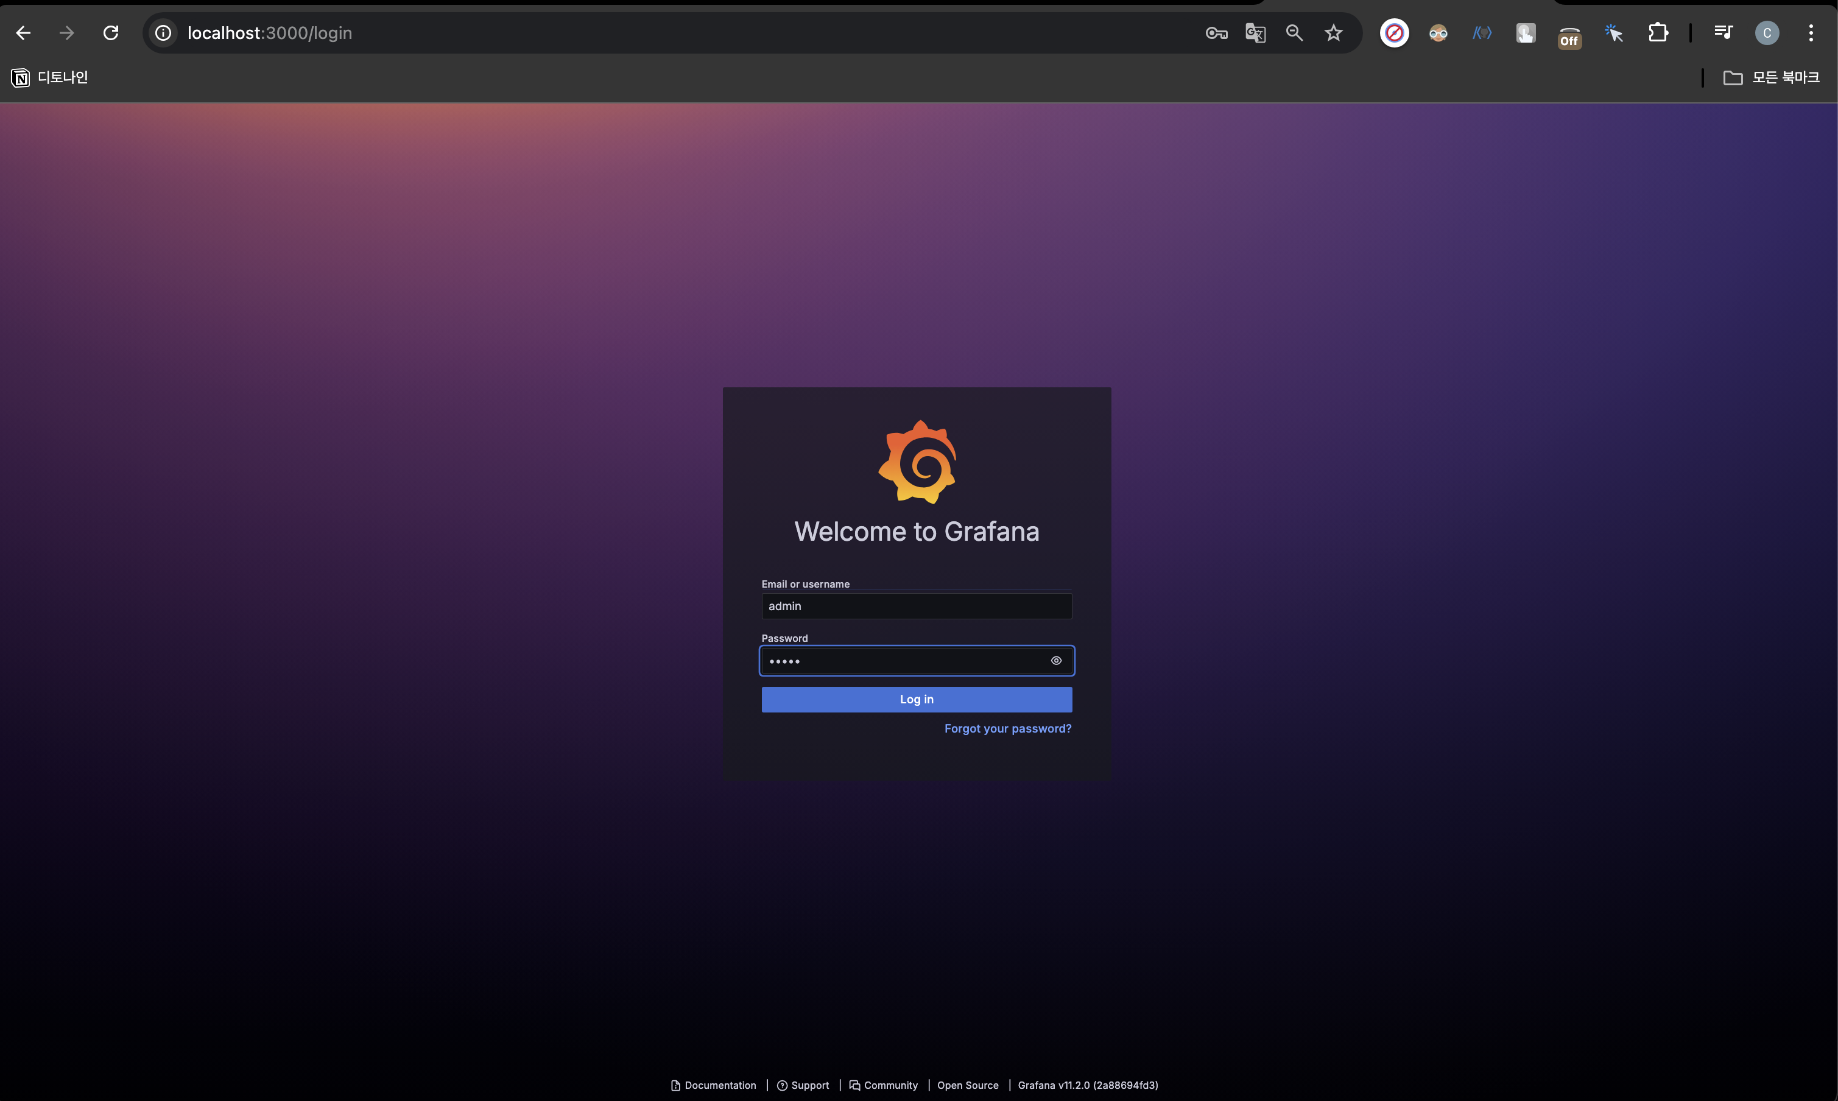Open the zoom magnifier icon in address bar
Screen dimensions: 1838x1101
pos(1294,33)
